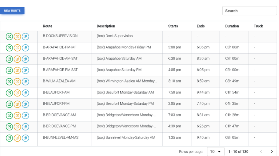Edit the B-WILM-AZALEA-AM route
Image resolution: width=279 pixels, height=156 pixels.
(x=17, y=81)
